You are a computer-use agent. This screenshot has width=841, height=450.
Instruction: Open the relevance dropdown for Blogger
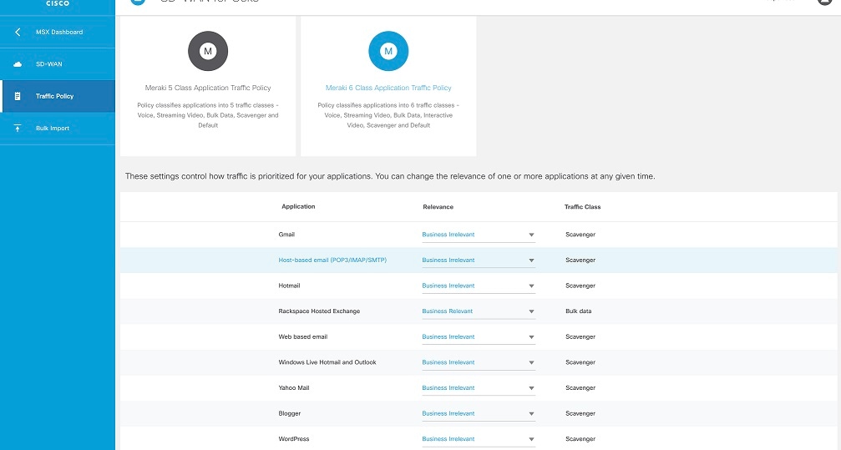pyautogui.click(x=479, y=413)
